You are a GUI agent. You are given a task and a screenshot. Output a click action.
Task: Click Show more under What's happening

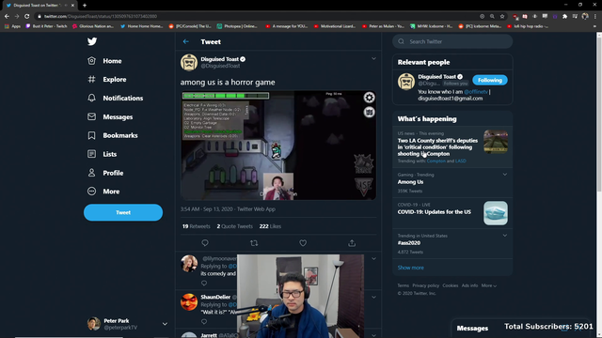pyautogui.click(x=411, y=268)
